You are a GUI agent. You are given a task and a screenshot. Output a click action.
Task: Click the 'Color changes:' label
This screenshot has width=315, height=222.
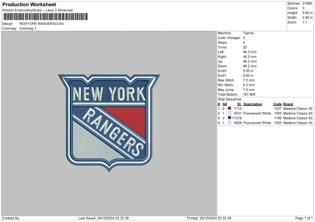point(229,38)
